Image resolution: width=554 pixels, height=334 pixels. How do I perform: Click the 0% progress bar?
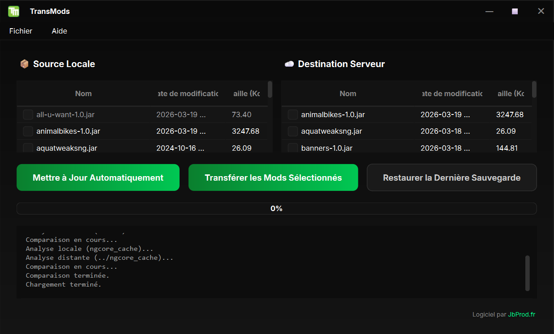276,208
